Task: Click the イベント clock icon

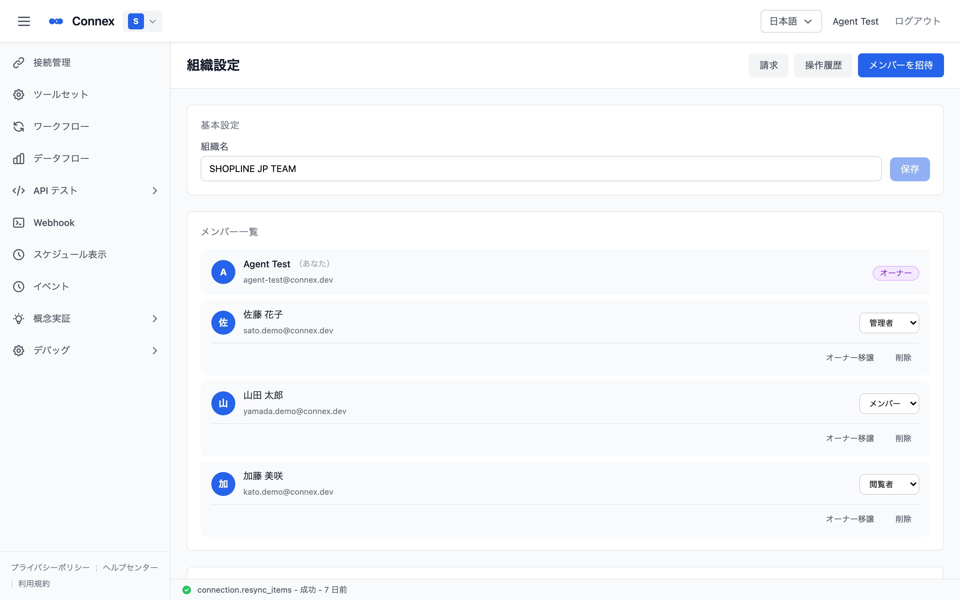Action: tap(19, 287)
